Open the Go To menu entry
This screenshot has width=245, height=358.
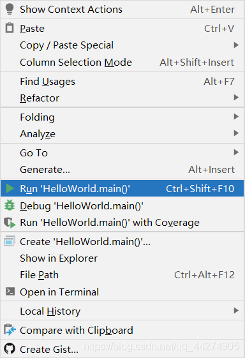(x=122, y=153)
